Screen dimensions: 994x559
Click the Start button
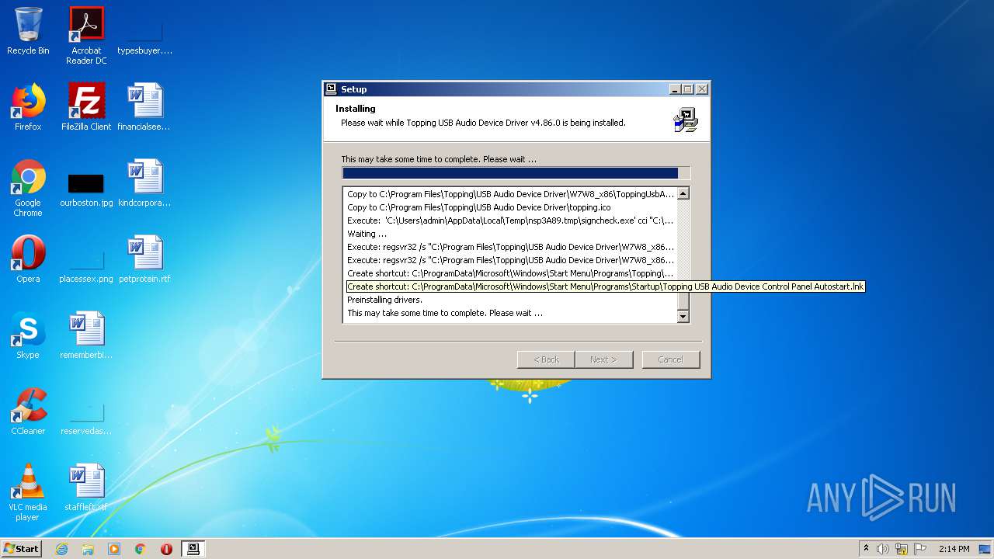22,549
